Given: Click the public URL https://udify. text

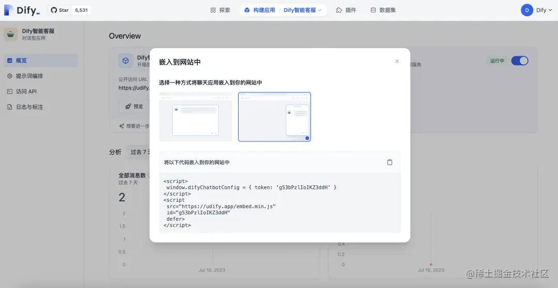Looking at the screenshot, I should (x=134, y=88).
